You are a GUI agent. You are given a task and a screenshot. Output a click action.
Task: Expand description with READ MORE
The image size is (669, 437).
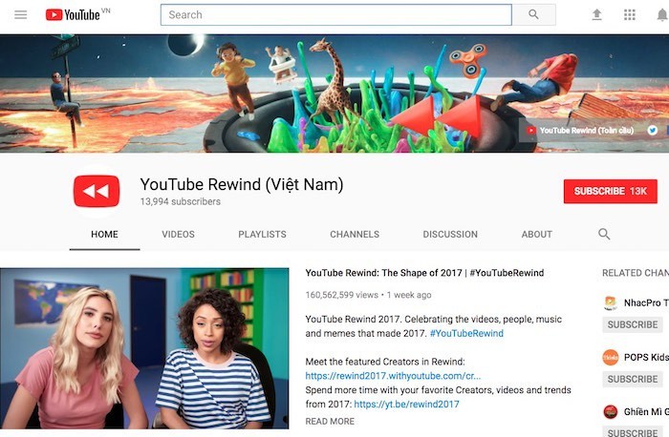[330, 421]
